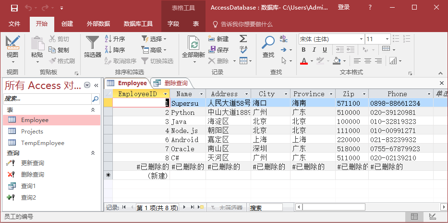
Task: Toggle bold formatting (B)
Action: (x=303, y=50)
